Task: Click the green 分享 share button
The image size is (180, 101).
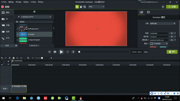Action: click(172, 7)
